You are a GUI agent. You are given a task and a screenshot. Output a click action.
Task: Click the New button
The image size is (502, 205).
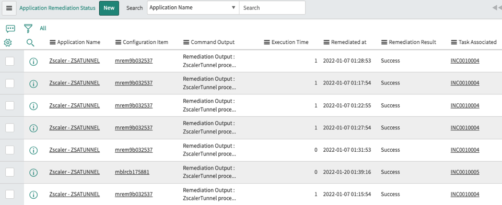[109, 8]
